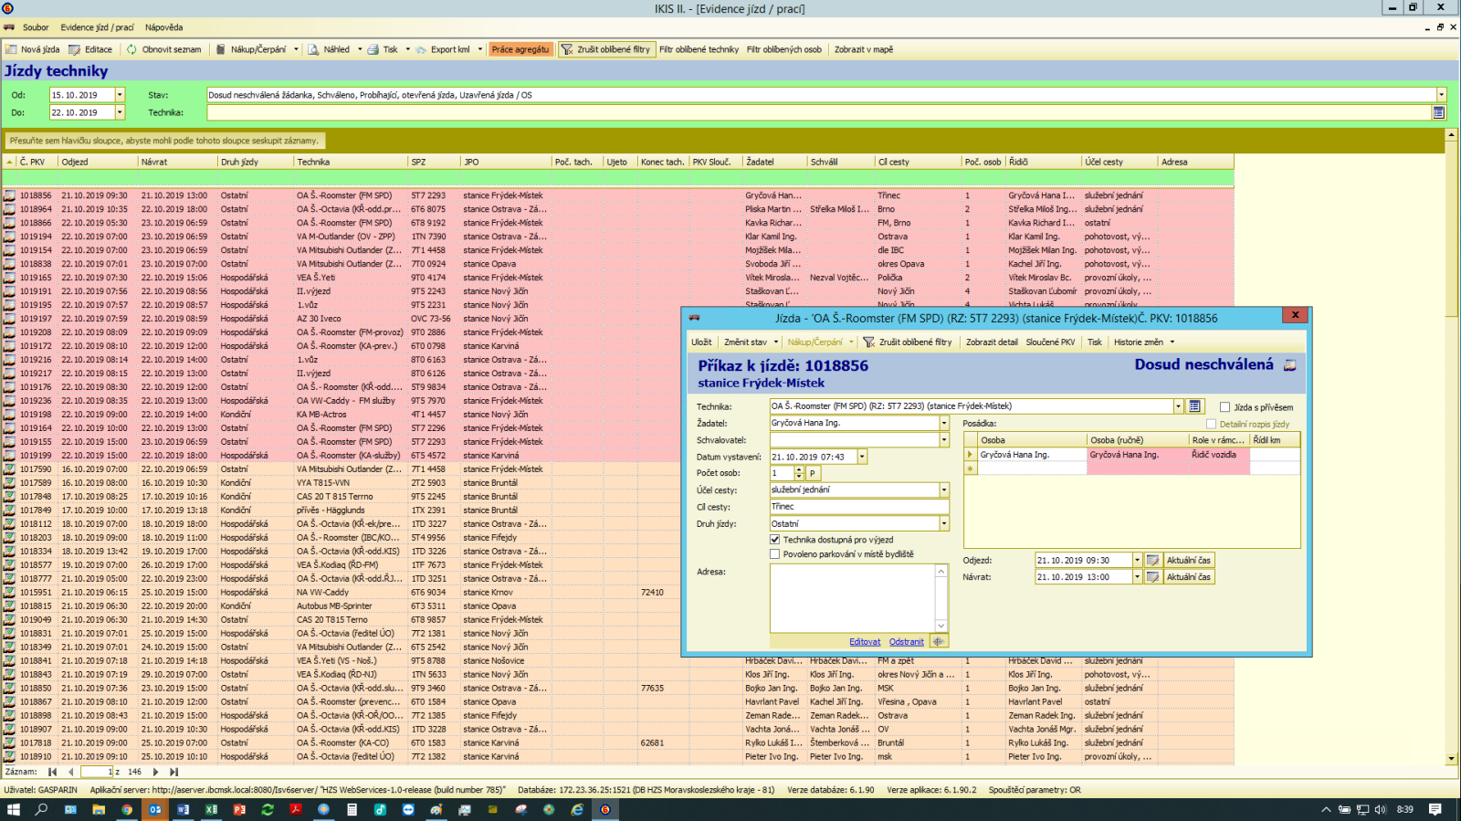Click inside the Adresa text area
The image size is (1461, 821).
point(853,598)
